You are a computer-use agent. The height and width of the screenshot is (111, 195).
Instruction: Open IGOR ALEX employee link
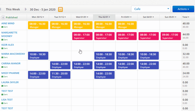click(8, 45)
